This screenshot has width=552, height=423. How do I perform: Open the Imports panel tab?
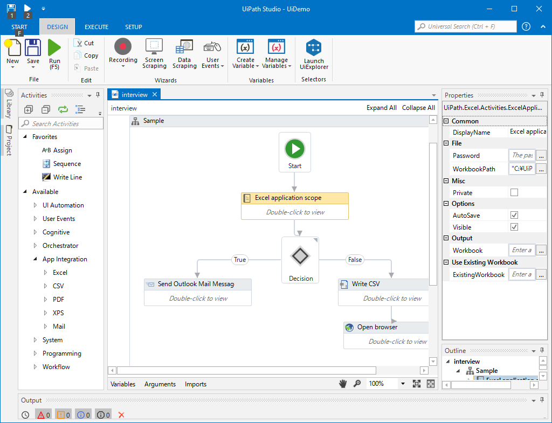(195, 384)
